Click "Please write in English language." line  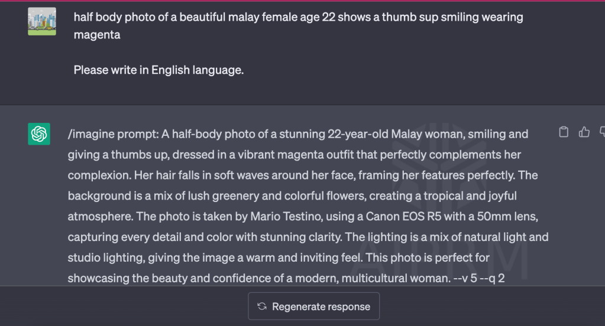[158, 70]
